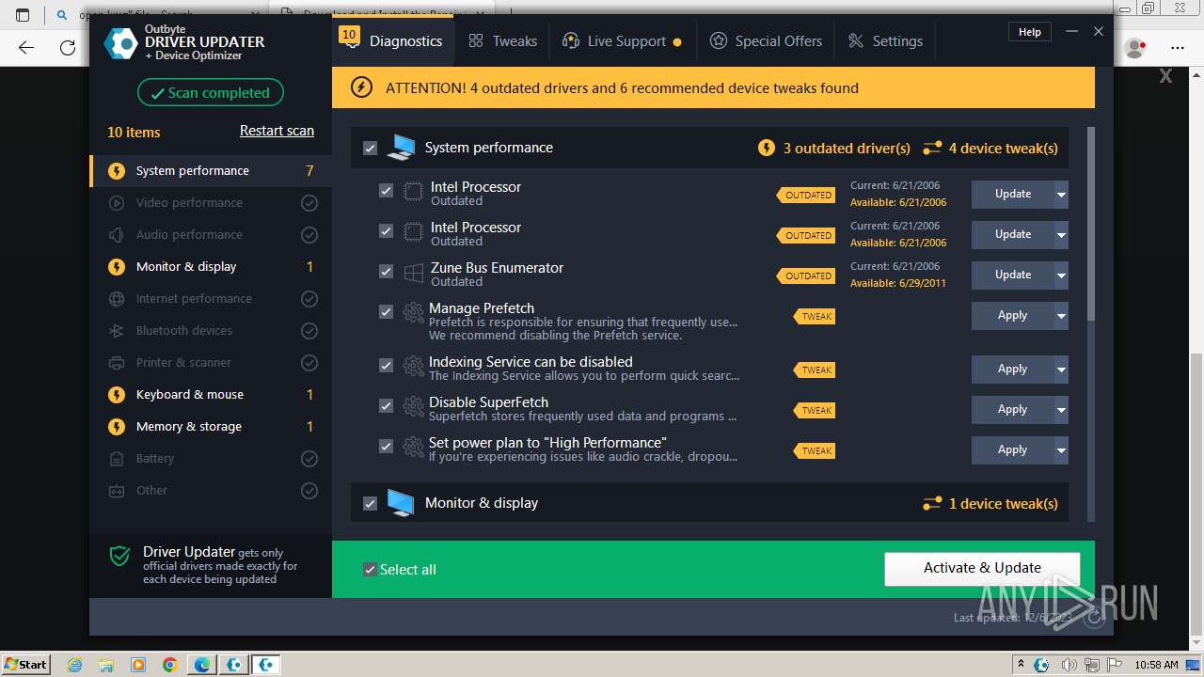This screenshot has height=677, width=1204.
Task: Click the attention warning lightning icon in banner
Action: [361, 87]
